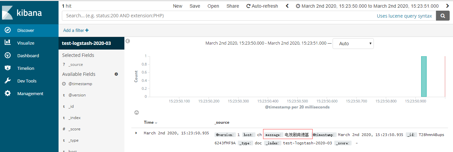The width and height of the screenshot is (453, 152).
Task: Click Share in top menu
Action: click(x=233, y=6)
